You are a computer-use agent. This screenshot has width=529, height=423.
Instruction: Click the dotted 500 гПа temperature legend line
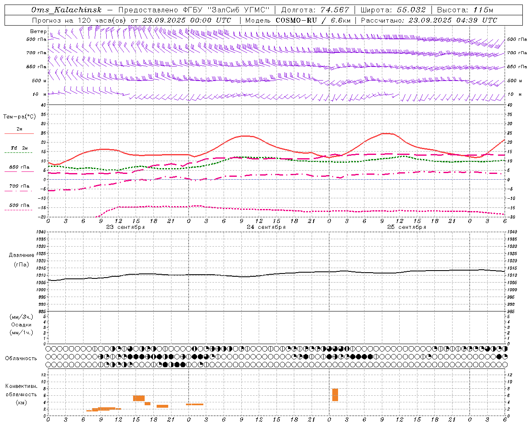(18, 210)
